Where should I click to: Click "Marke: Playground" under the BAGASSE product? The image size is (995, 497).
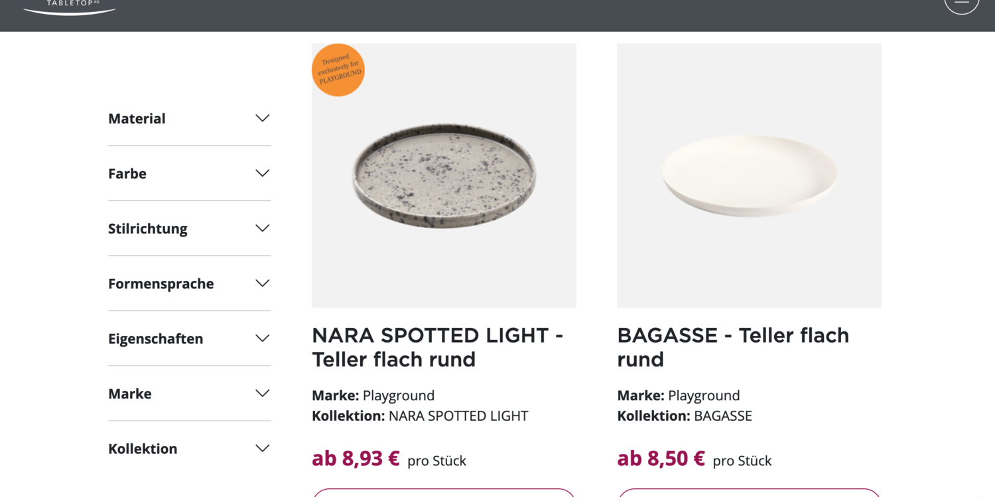click(x=678, y=396)
